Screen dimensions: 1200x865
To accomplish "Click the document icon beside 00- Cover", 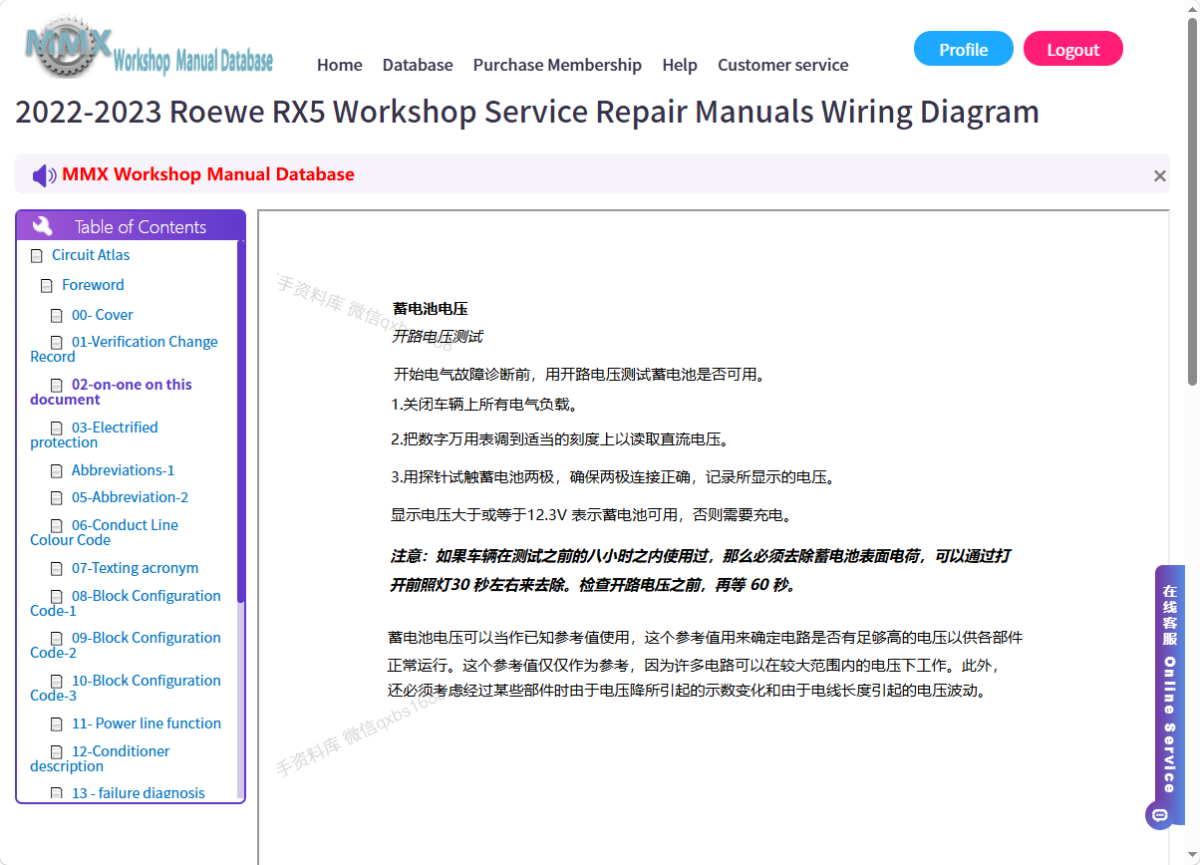I will (x=57, y=316).
